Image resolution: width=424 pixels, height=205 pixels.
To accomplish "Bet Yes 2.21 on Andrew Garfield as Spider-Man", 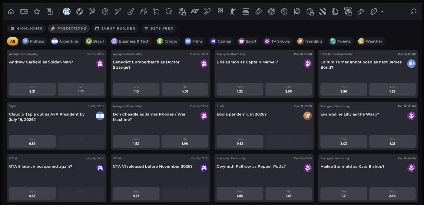I will 32,89.
